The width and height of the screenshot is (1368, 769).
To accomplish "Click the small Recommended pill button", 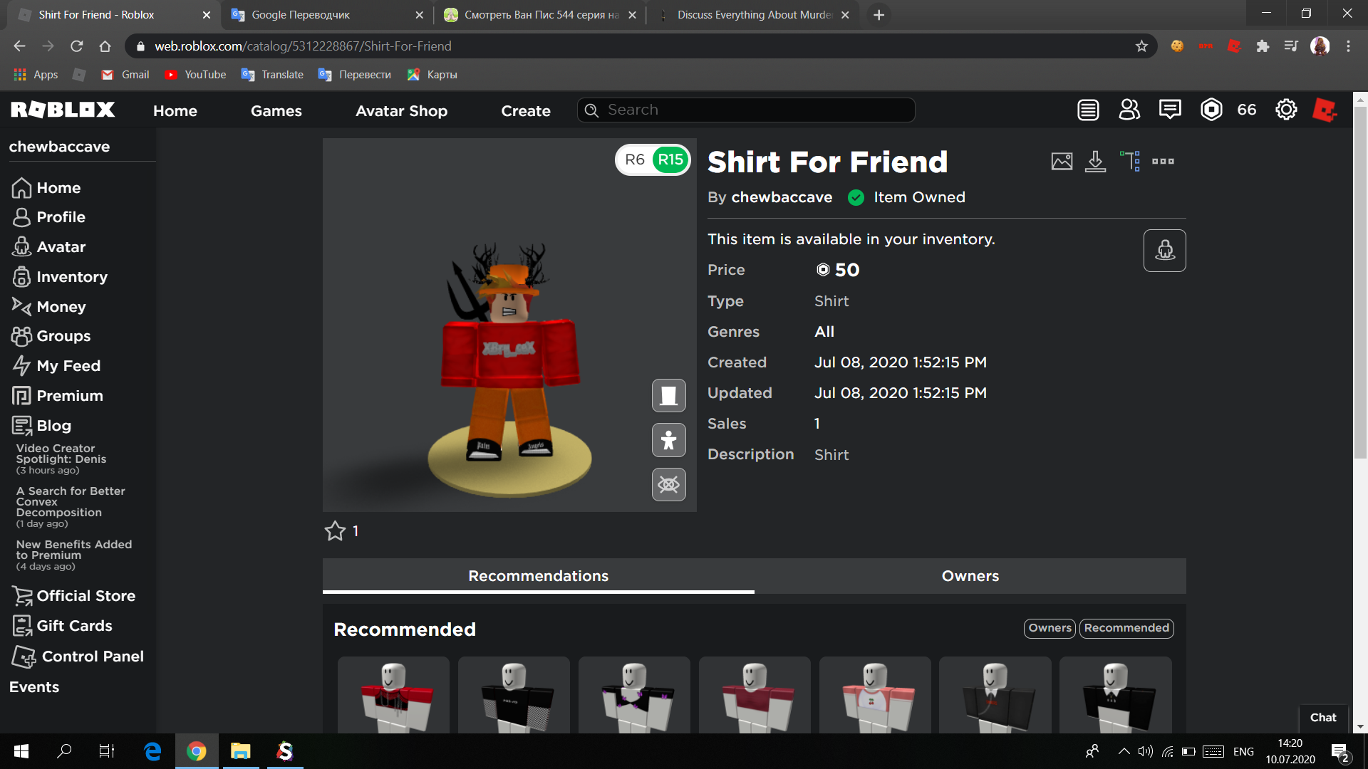I will pyautogui.click(x=1126, y=628).
